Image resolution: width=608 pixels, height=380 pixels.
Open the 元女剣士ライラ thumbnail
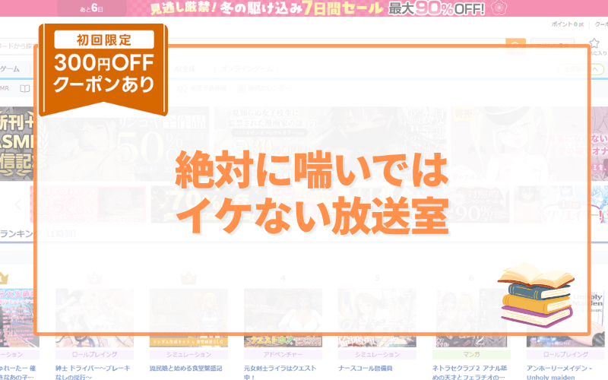pos(283,318)
